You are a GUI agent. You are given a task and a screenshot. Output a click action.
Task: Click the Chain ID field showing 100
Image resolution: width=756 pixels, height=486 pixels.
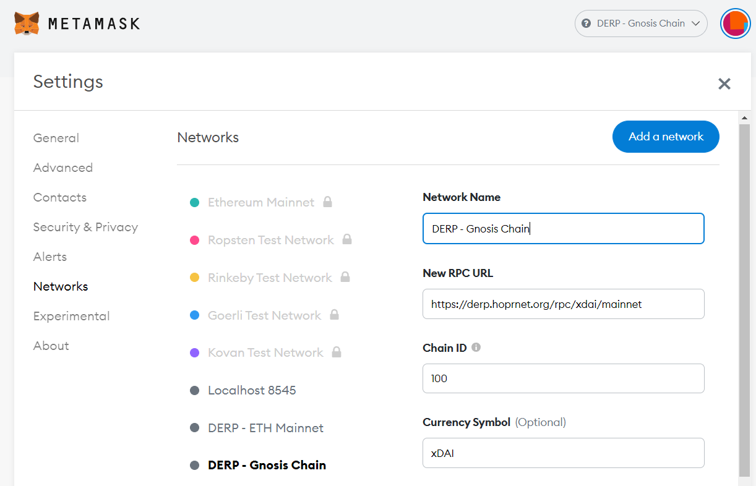(x=564, y=378)
